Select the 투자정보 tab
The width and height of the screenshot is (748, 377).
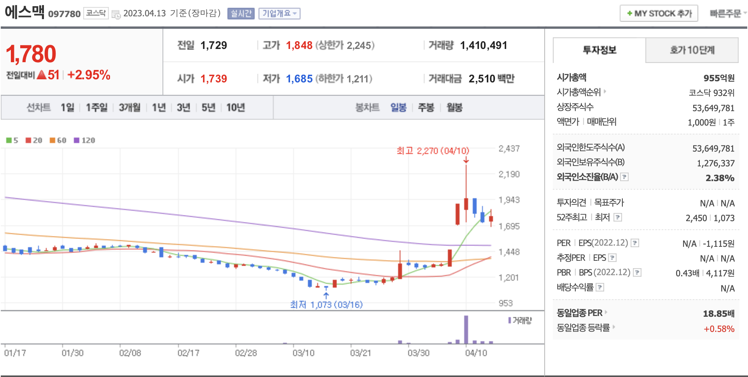coord(599,50)
